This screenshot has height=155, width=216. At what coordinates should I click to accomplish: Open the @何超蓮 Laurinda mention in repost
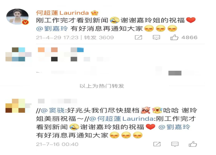[121, 119]
